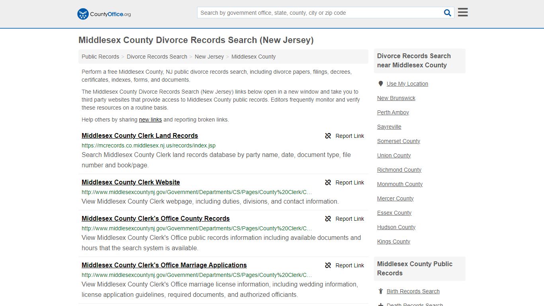Click Clerk Website description text
Screen dimensions: 544x306
210,201
